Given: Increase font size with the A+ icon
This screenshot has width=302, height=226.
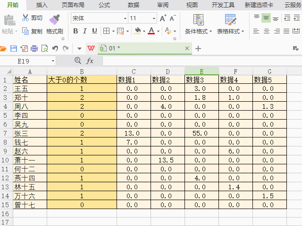Looking at the screenshot, I should click(x=163, y=18).
